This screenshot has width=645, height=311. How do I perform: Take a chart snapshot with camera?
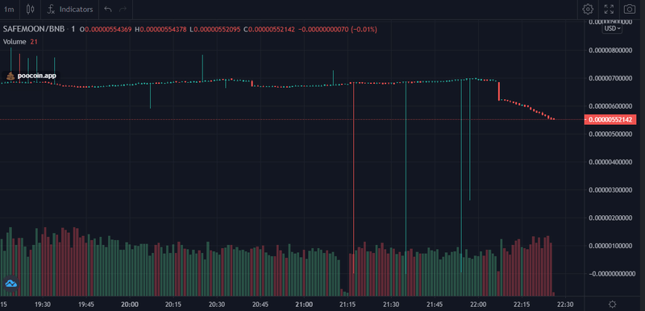[629, 9]
